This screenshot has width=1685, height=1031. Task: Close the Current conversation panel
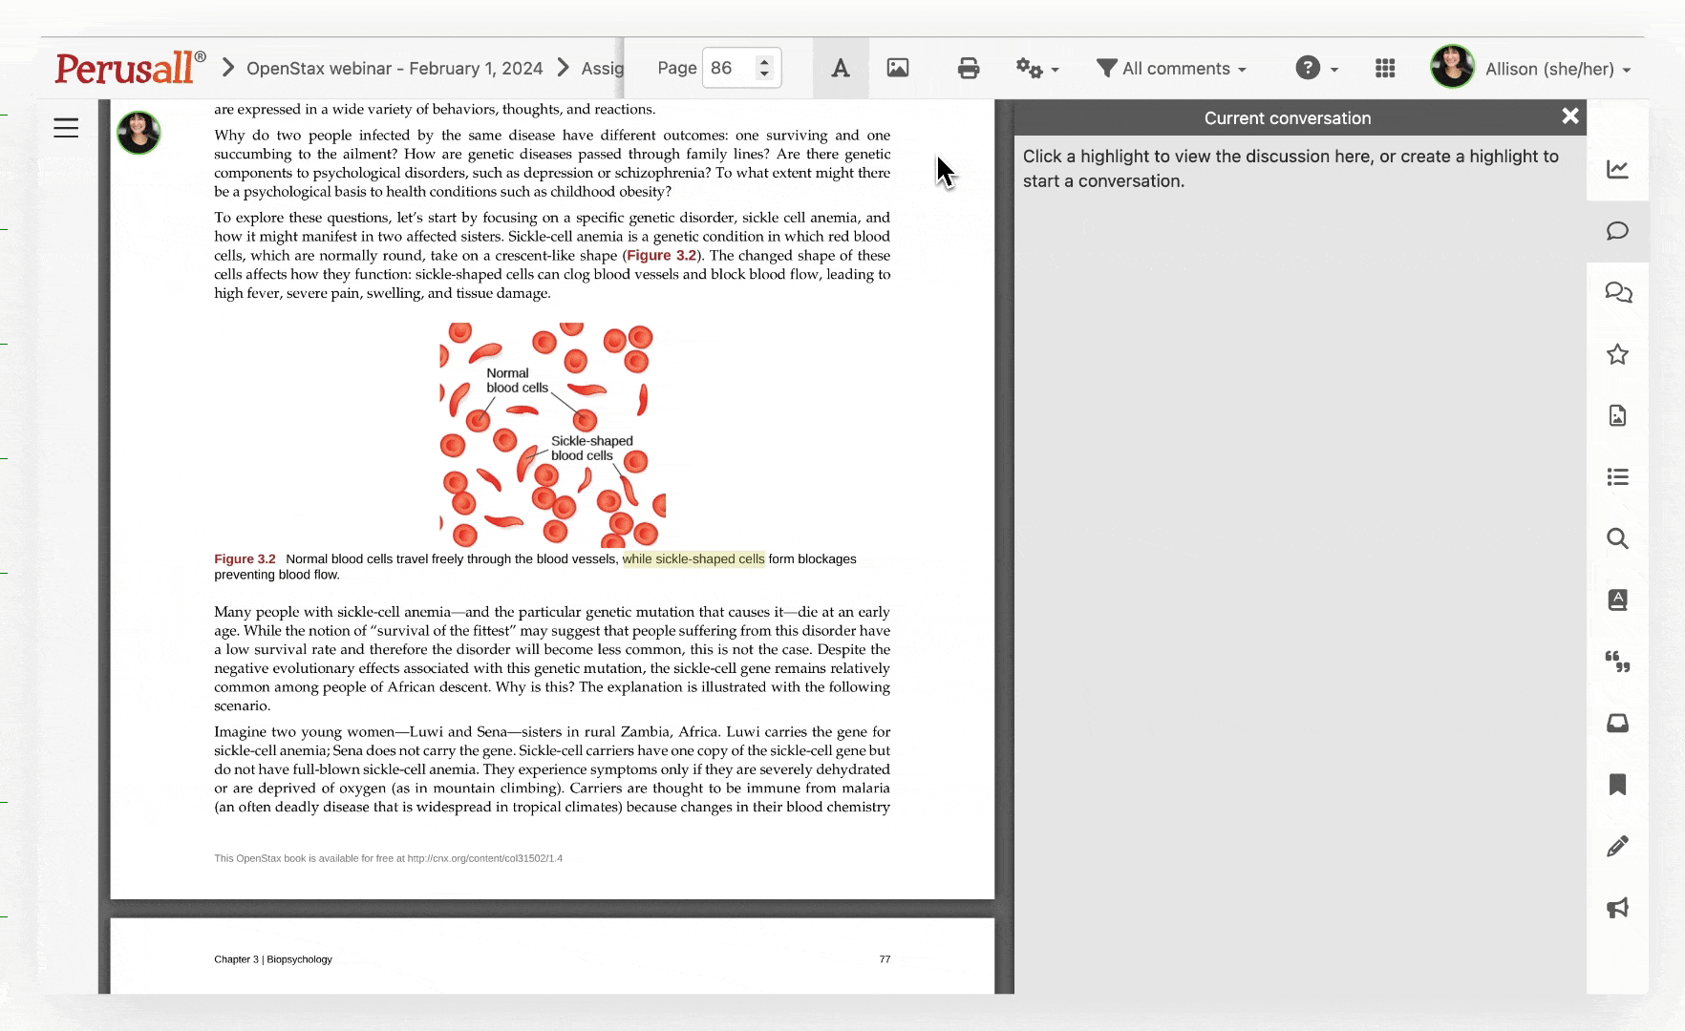[1570, 116]
